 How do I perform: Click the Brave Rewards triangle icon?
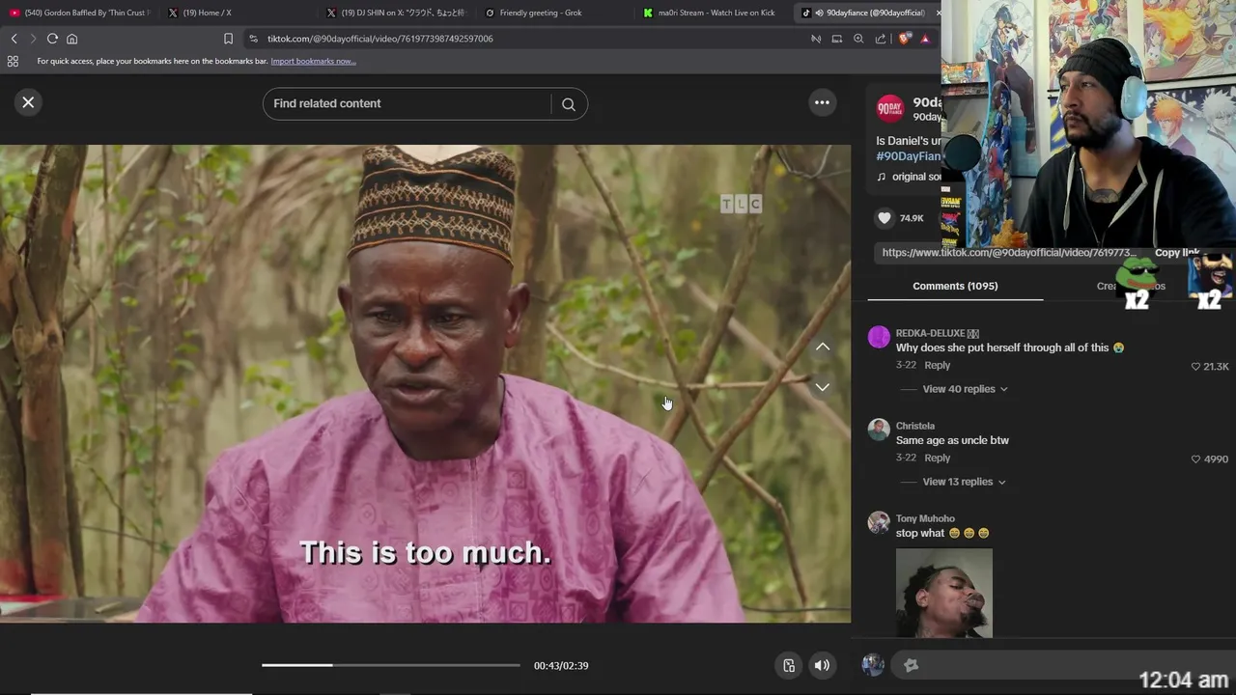point(925,39)
